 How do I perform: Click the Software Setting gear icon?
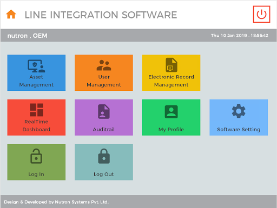pos(239,111)
